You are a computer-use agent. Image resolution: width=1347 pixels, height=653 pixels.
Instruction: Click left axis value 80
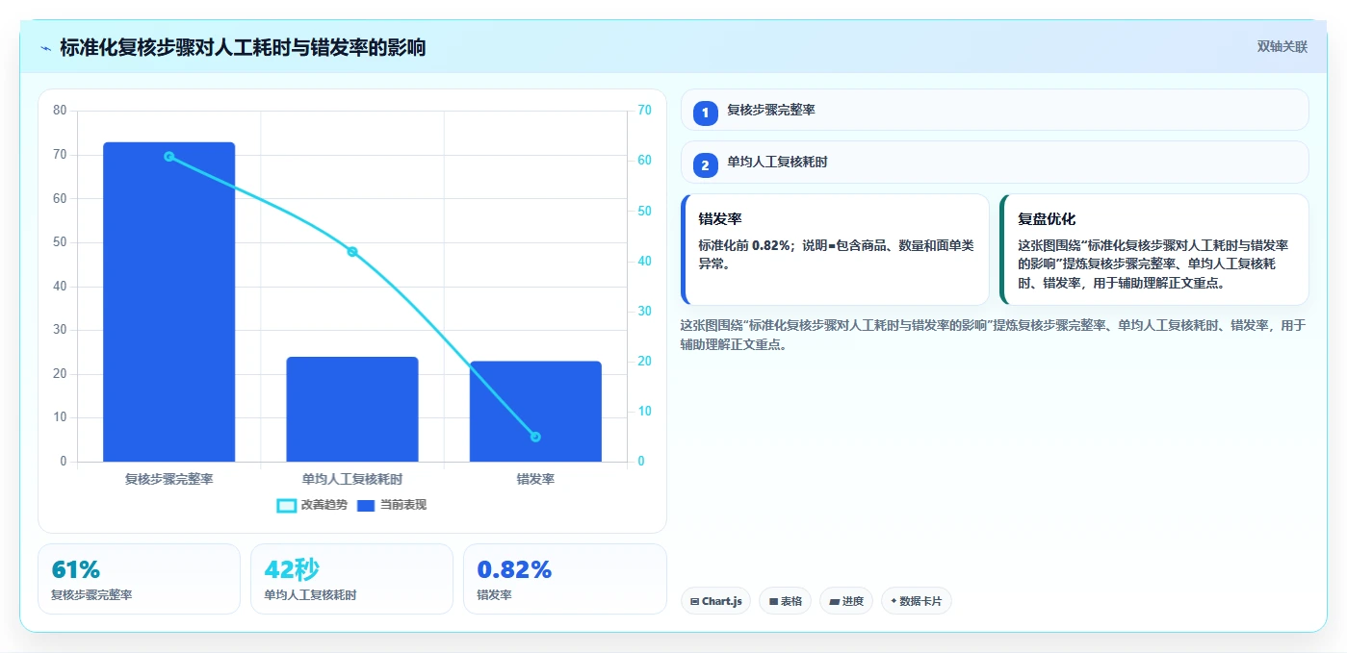(60, 111)
